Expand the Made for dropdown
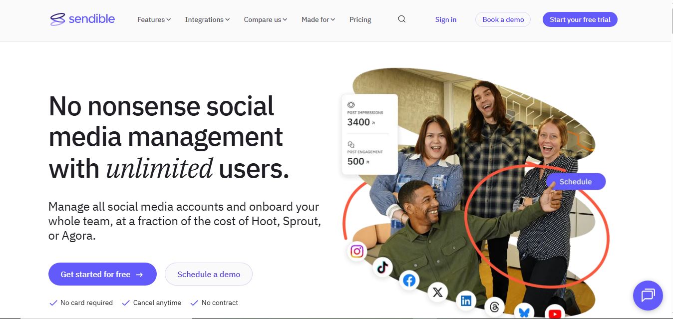 tap(318, 19)
